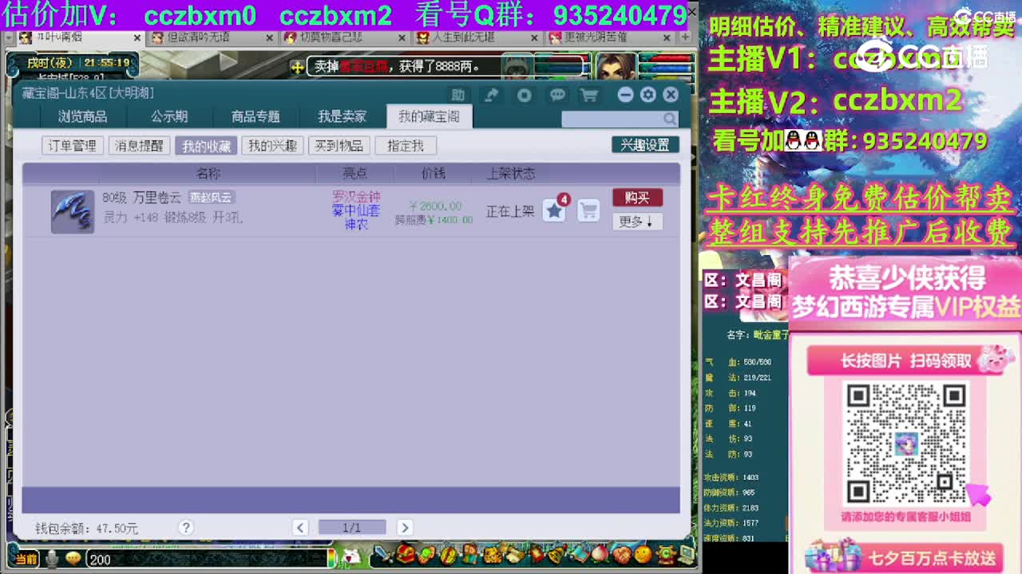Click the QR code in VIP promo panel

click(x=906, y=443)
